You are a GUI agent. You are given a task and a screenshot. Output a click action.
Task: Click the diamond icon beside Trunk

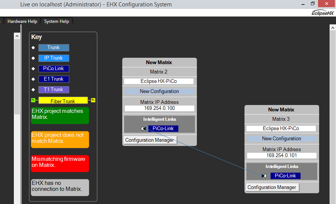point(33,48)
